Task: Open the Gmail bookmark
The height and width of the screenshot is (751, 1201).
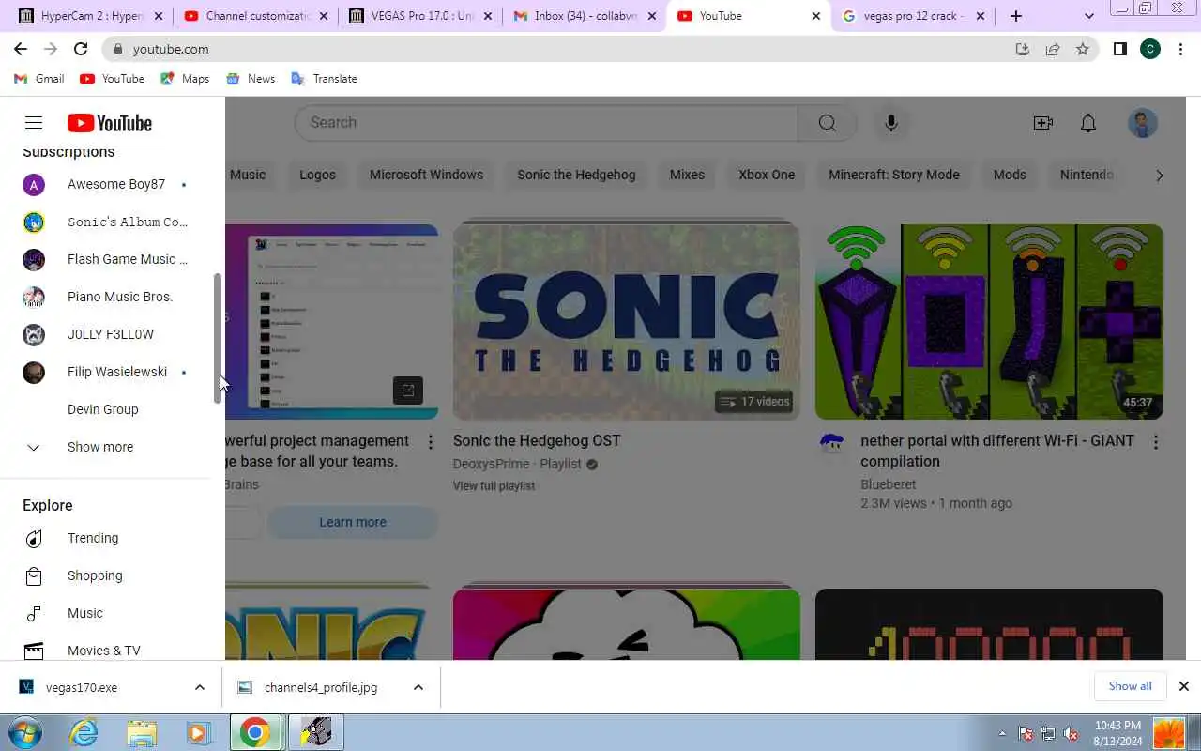Action: (39, 79)
